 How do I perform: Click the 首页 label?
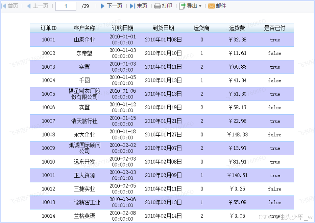click(13, 6)
